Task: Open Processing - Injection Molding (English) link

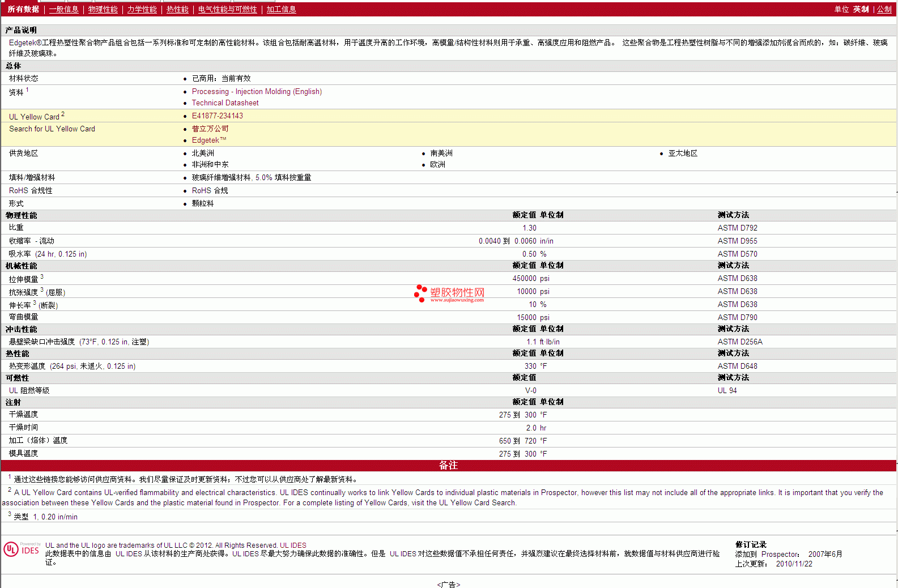Action: click(257, 91)
